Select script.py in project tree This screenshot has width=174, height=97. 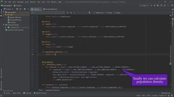[12, 22]
